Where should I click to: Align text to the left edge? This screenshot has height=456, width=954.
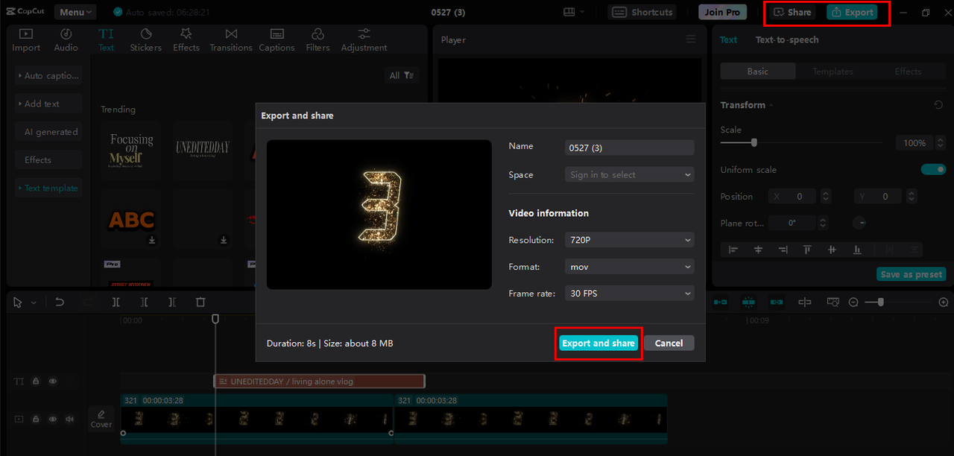coord(733,250)
